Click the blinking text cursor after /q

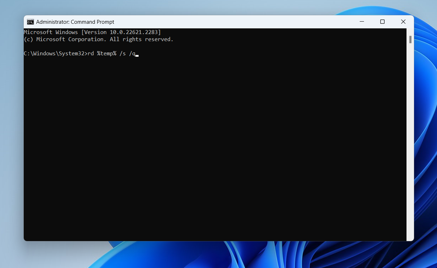tap(137, 56)
